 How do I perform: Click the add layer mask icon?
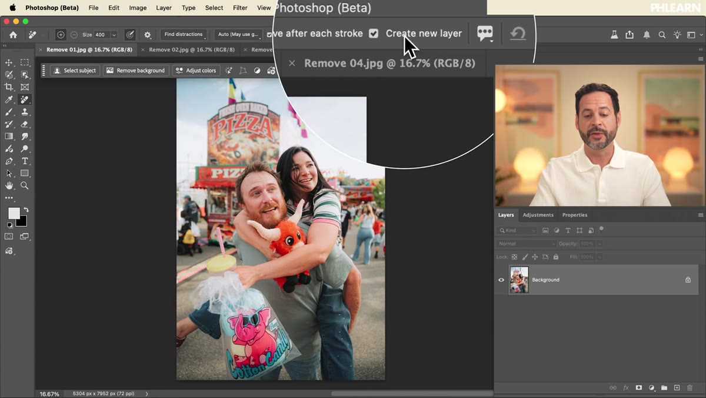pos(638,388)
